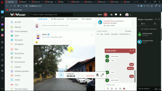162x91 pixels.
Task: Attach a file in chat
Action: coord(108,89)
